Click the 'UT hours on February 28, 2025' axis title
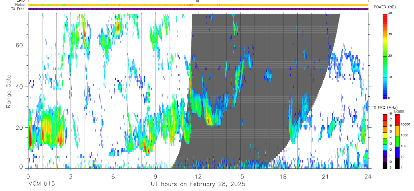 click(198, 184)
